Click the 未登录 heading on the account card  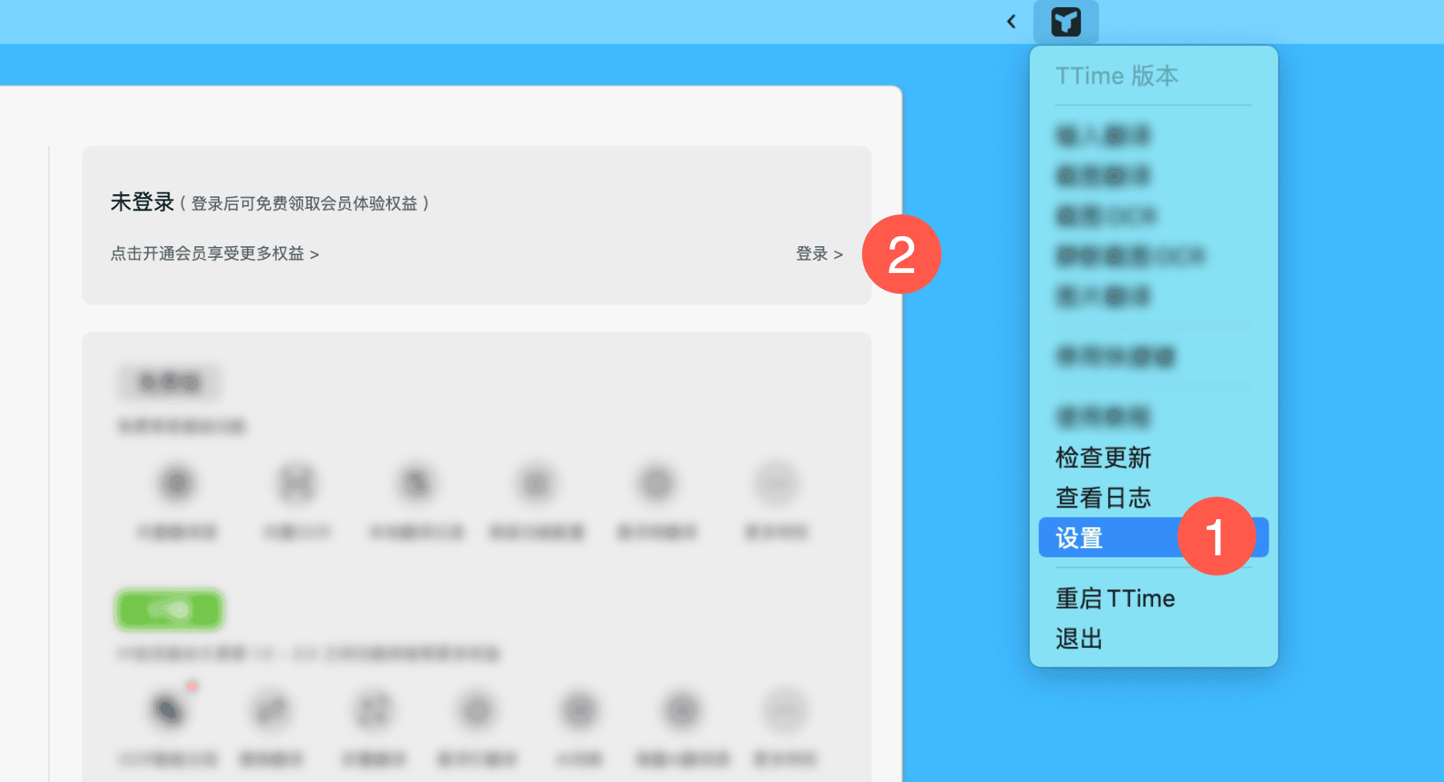(x=142, y=202)
